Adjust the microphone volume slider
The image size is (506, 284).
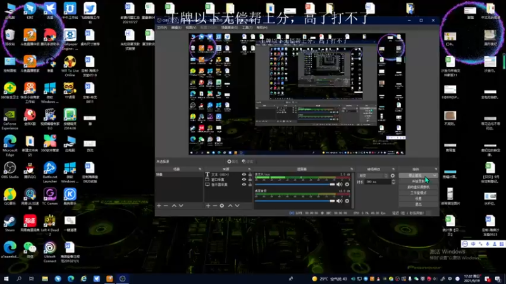pos(295,184)
